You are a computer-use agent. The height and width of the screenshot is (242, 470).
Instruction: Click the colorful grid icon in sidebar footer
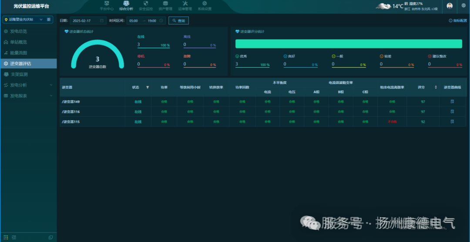click(x=6, y=237)
